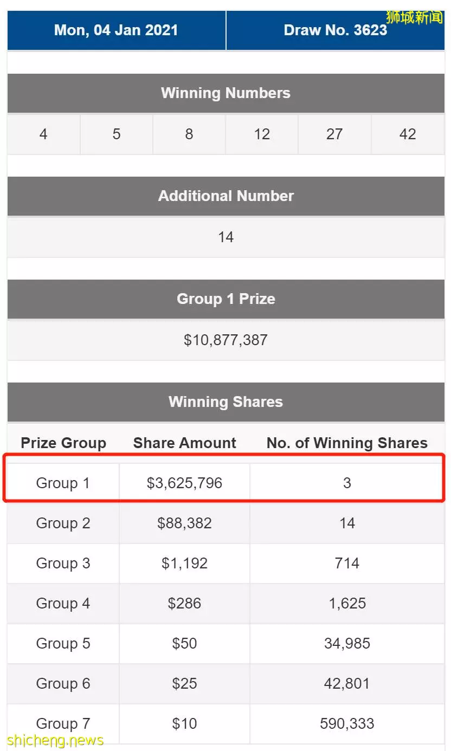Select the Group 3 winning shares count 714
The width and height of the screenshot is (451, 751).
coord(347,564)
